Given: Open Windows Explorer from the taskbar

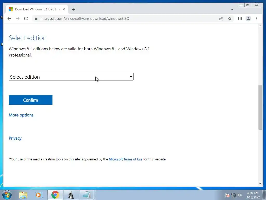Looking at the screenshot, I should pos(23,195).
